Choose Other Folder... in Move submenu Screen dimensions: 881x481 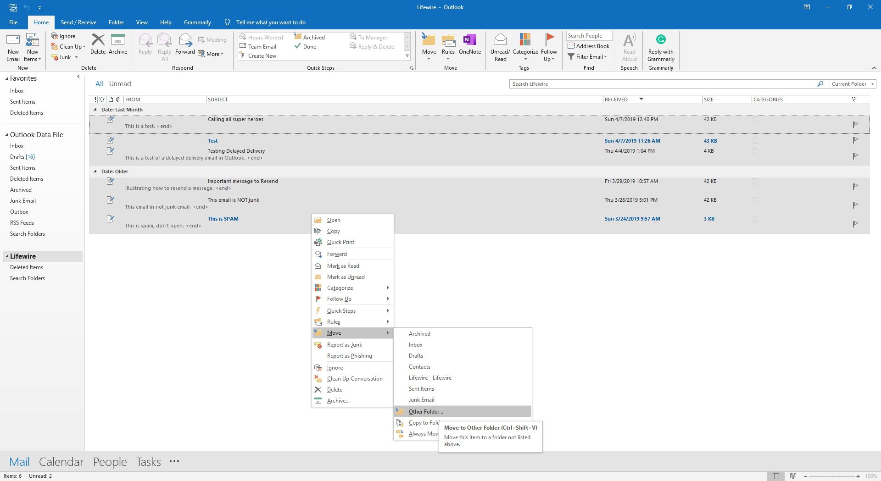tap(463, 412)
